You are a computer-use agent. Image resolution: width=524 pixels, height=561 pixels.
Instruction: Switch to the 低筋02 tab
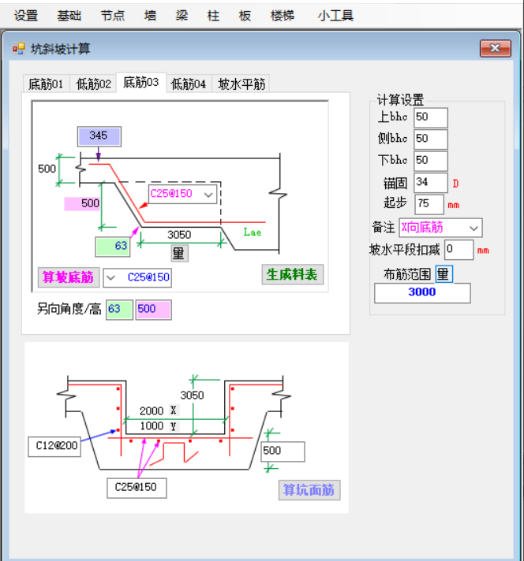(x=93, y=84)
